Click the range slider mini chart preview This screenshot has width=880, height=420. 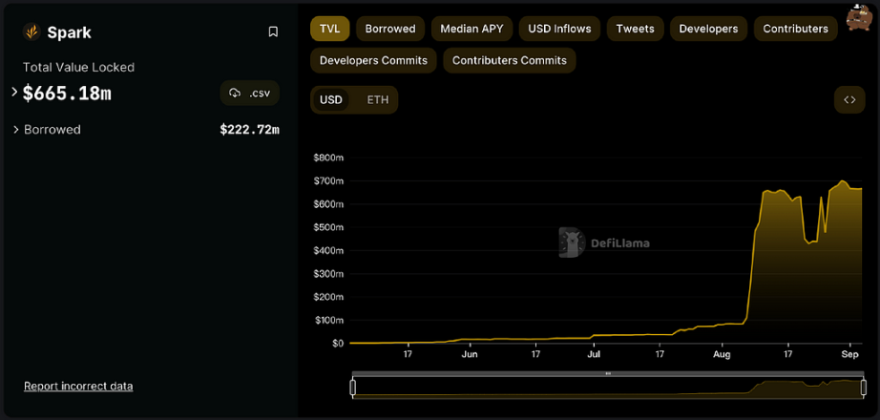click(608, 389)
